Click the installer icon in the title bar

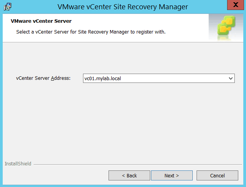7,7
